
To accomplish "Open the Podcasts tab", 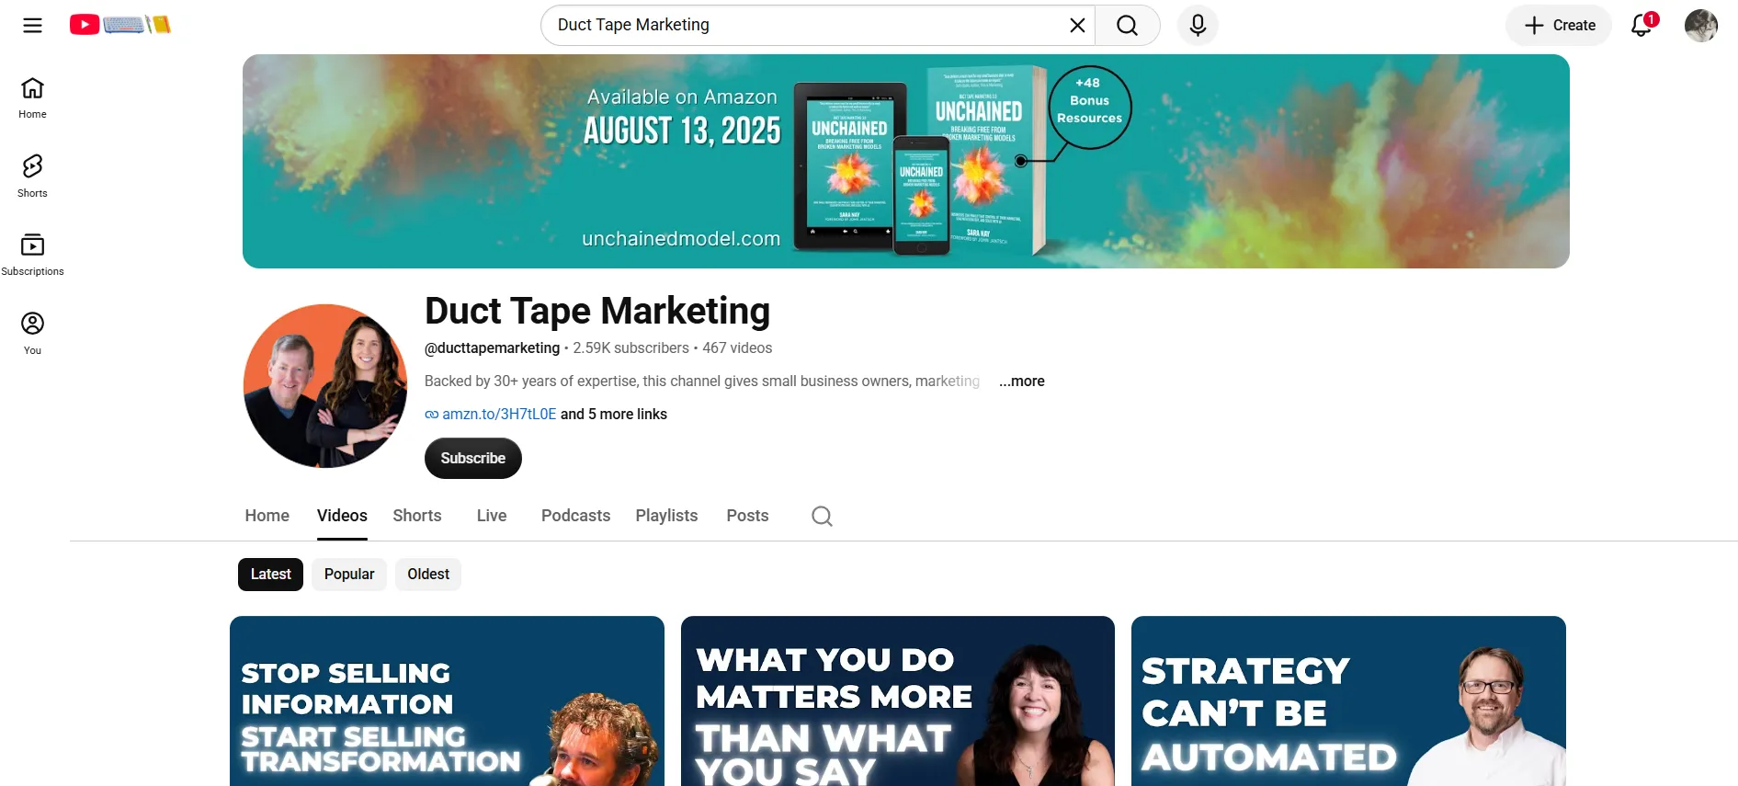I will [575, 516].
